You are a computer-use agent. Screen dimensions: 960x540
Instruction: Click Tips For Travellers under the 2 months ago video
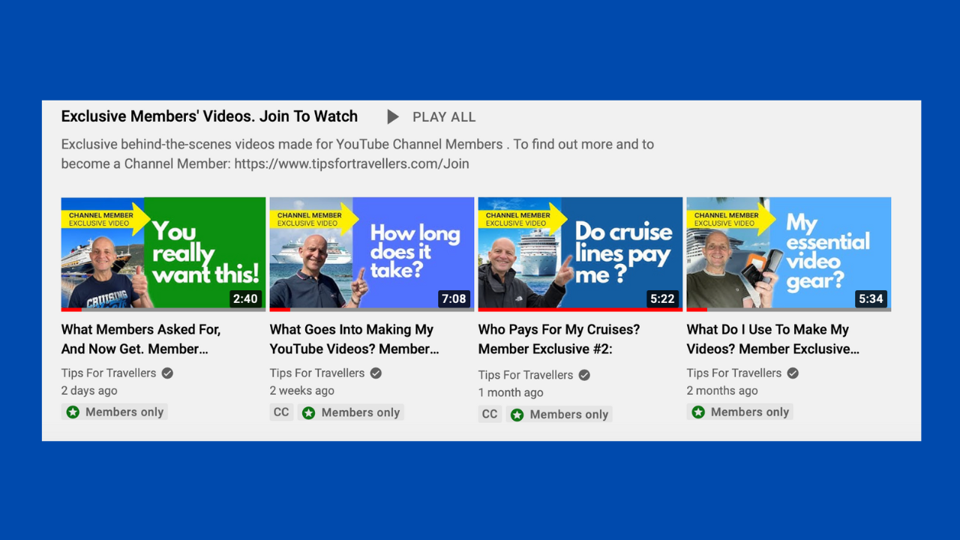tap(734, 373)
